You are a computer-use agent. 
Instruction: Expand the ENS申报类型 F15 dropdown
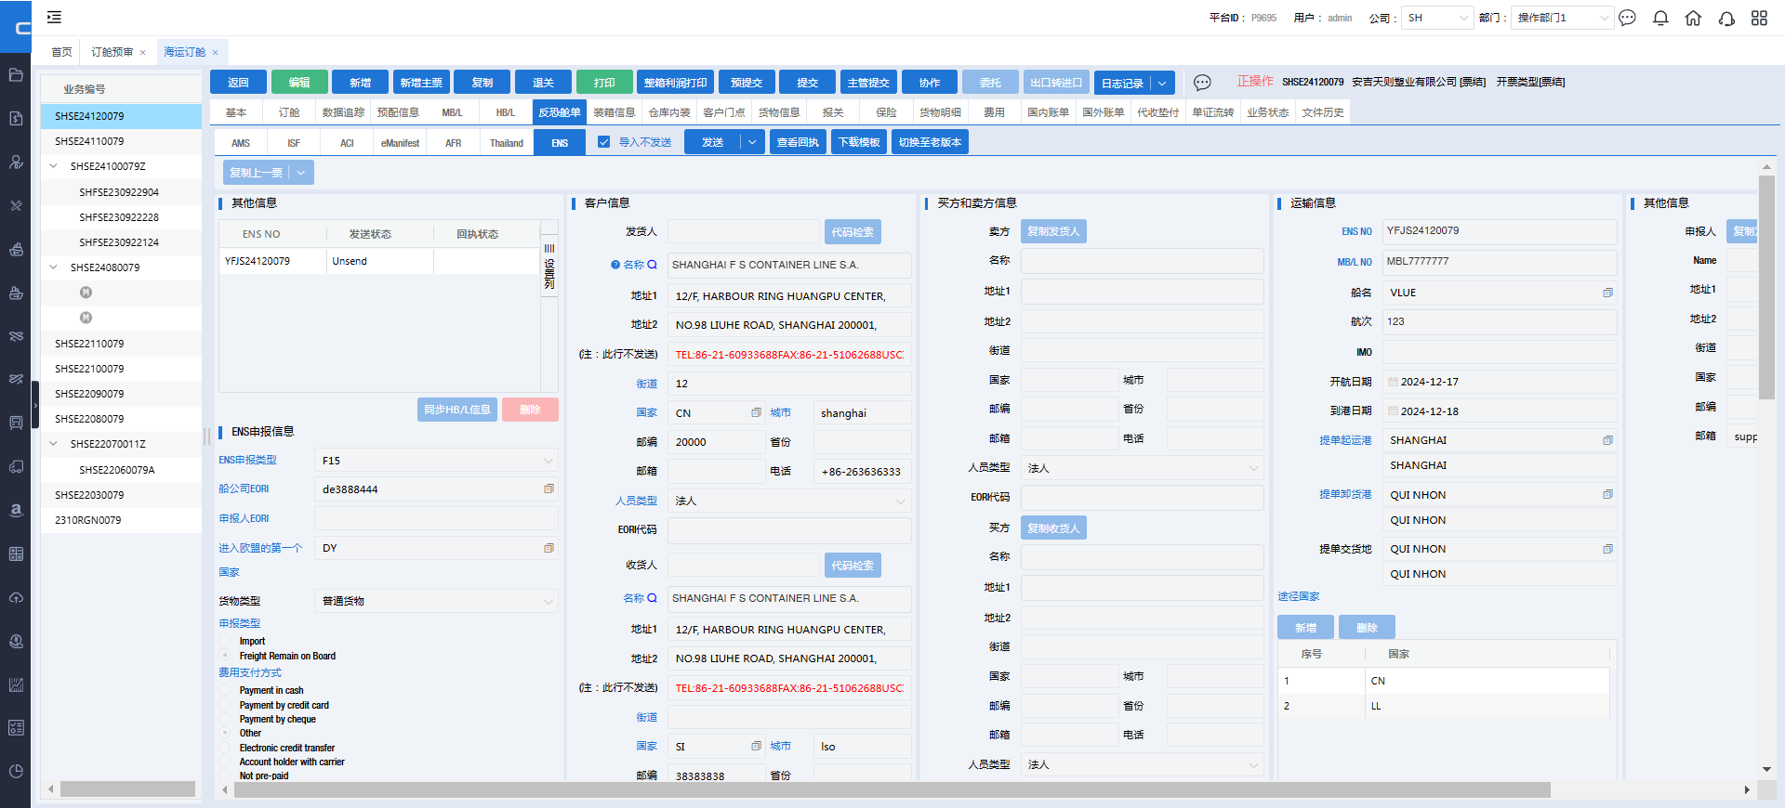548,461
